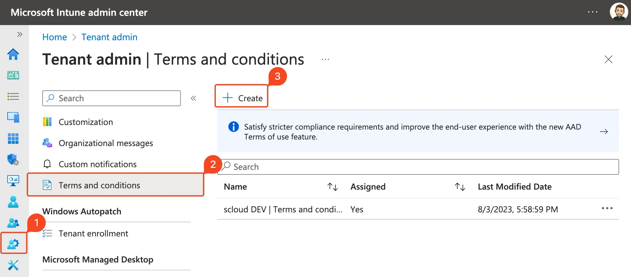Click the Assigned value Yes
Image resolution: width=631 pixels, height=277 pixels.
pyautogui.click(x=357, y=209)
